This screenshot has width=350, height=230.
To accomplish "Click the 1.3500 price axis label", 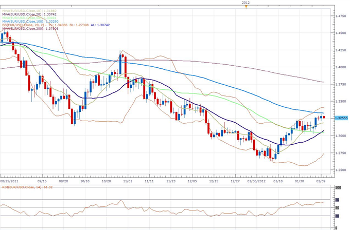I will (x=341, y=101).
